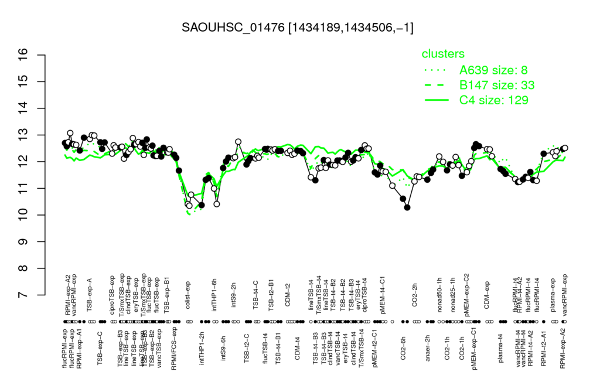Click the dotted line legend sample
The image size is (600, 375).
tap(436, 70)
